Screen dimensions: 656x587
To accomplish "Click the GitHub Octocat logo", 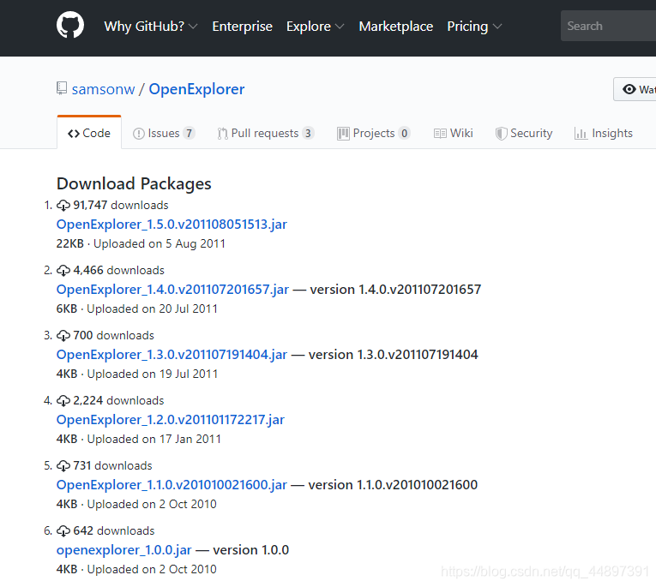I will click(x=70, y=25).
